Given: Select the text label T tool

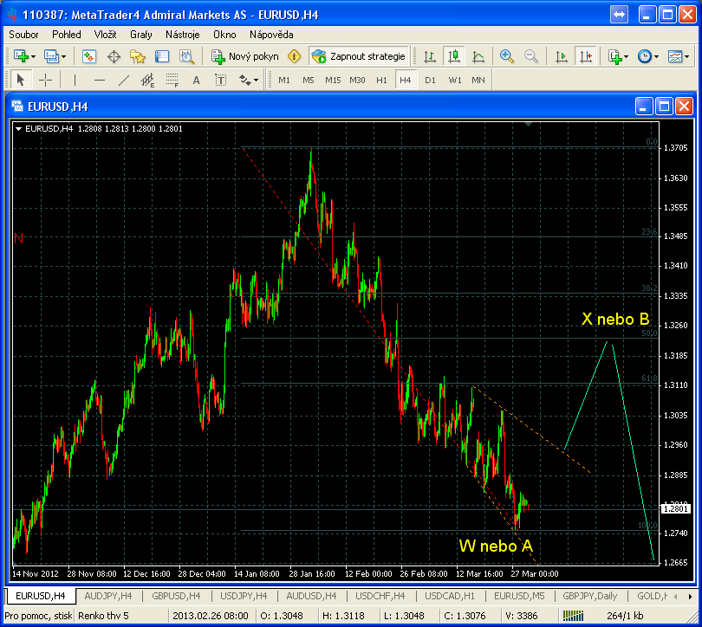Looking at the screenshot, I should pyautogui.click(x=220, y=80).
